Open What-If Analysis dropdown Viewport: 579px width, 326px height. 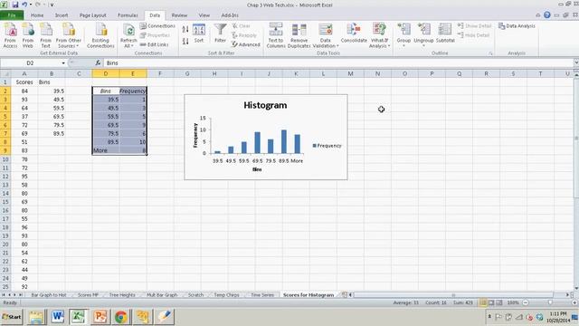(379, 35)
